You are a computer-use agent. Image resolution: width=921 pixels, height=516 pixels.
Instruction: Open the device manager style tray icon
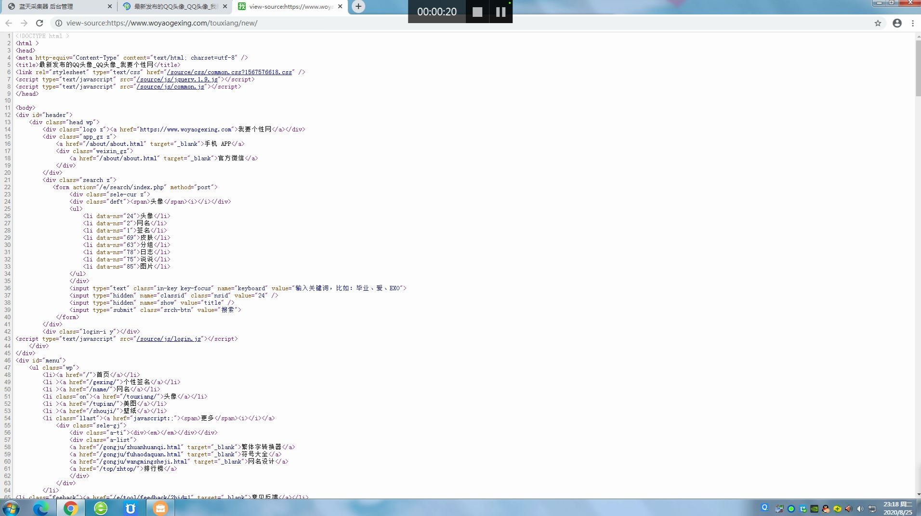[779, 509]
